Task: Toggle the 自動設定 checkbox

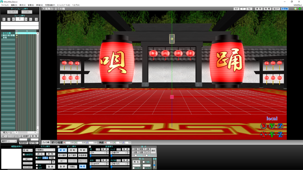Action: (x=24, y=155)
